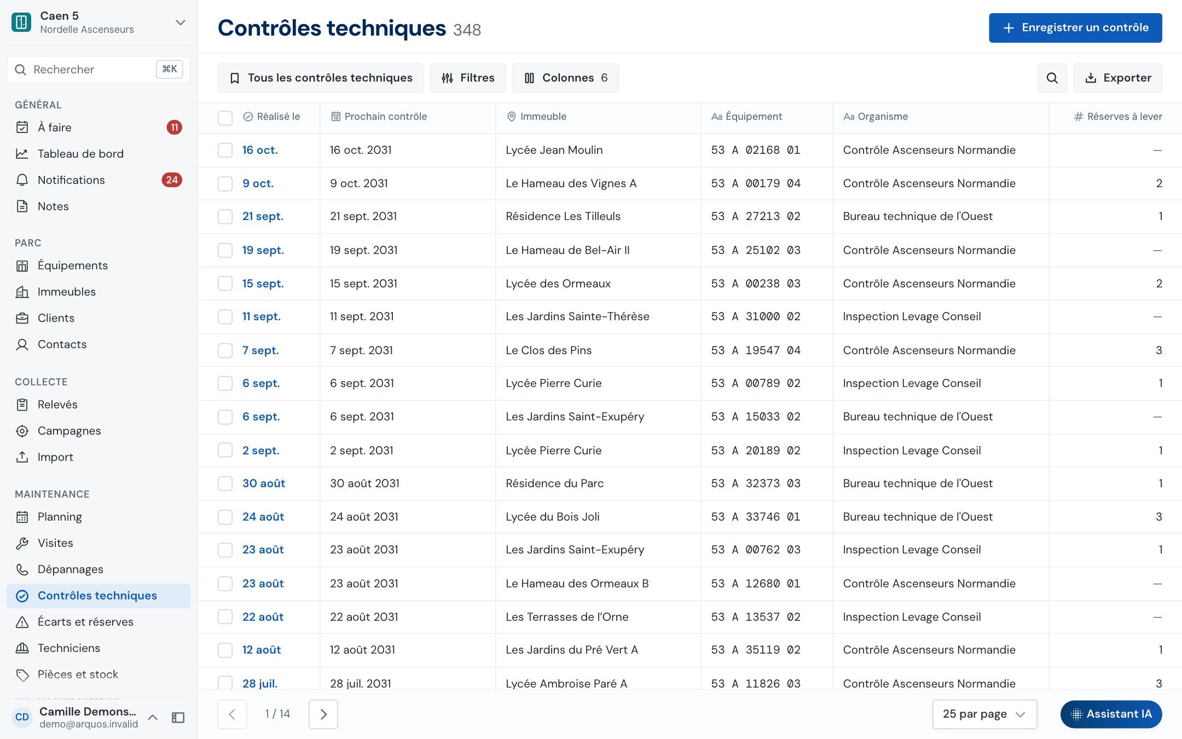Go to Techniciens in the sidebar
This screenshot has height=739, width=1182.
click(99, 648)
